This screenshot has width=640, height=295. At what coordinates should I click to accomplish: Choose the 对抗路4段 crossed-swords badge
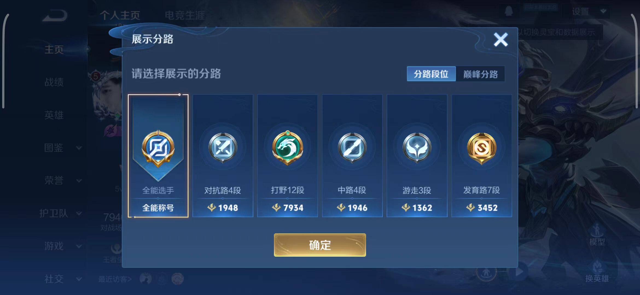(223, 156)
